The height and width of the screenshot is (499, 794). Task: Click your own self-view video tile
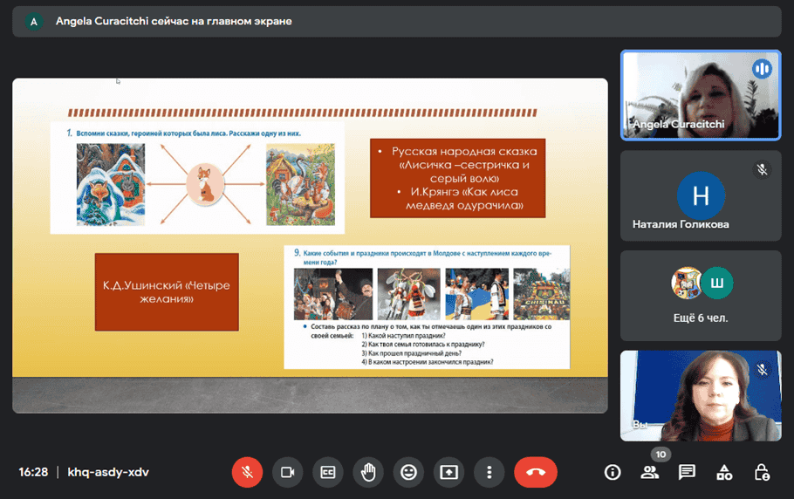[700, 395]
